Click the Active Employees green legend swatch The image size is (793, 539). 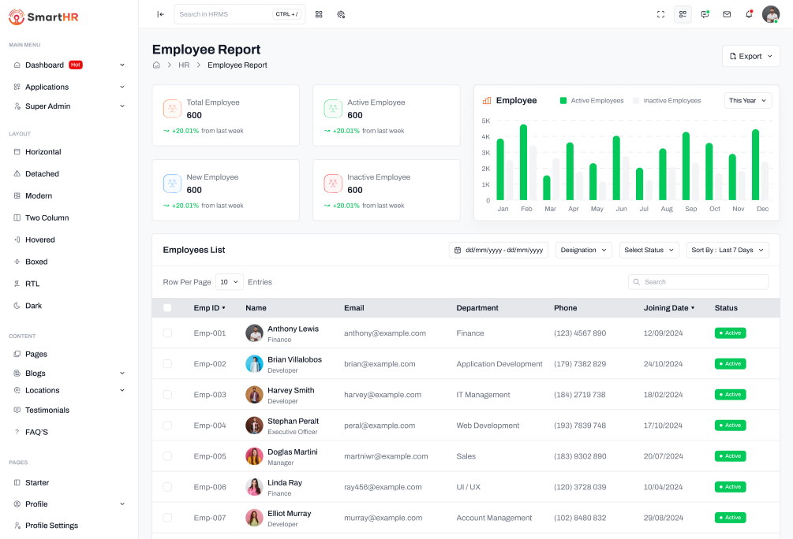pos(563,101)
